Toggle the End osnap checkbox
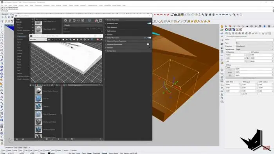 2,150
